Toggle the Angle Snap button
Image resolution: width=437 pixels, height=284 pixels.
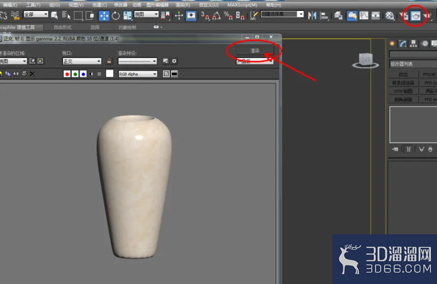217,16
